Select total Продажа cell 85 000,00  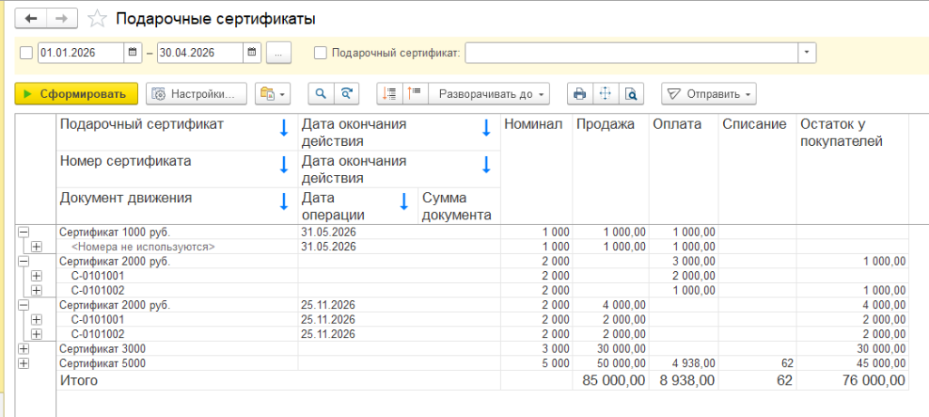tap(611, 380)
